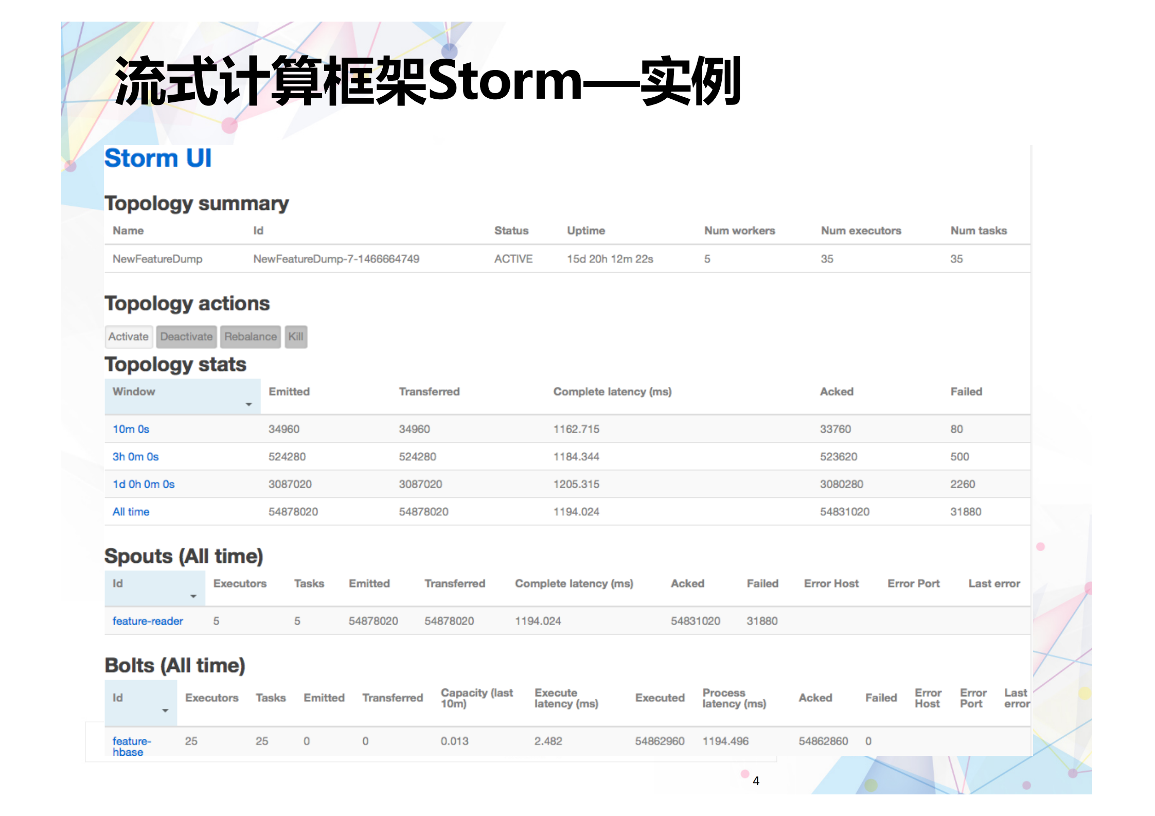This screenshot has height=816, width=1155.
Task: Click the Kill topology action button
Action: [x=295, y=337]
